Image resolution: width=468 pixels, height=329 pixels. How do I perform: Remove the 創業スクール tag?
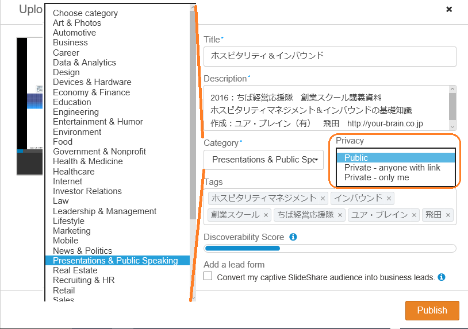coord(266,215)
